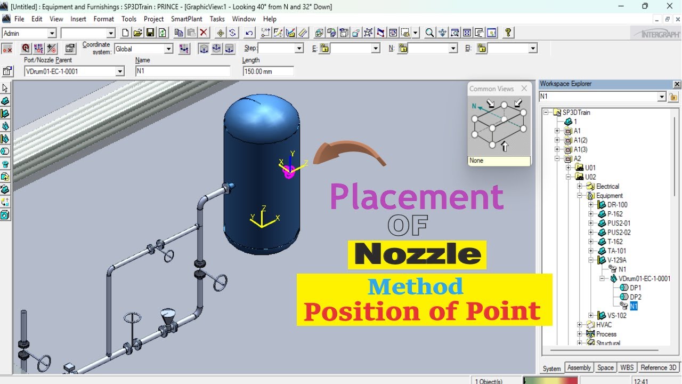Open the nozzle Properties icon beside Port/Nozzle Parent
Viewport: 682px width, 384px height.
[7, 71]
